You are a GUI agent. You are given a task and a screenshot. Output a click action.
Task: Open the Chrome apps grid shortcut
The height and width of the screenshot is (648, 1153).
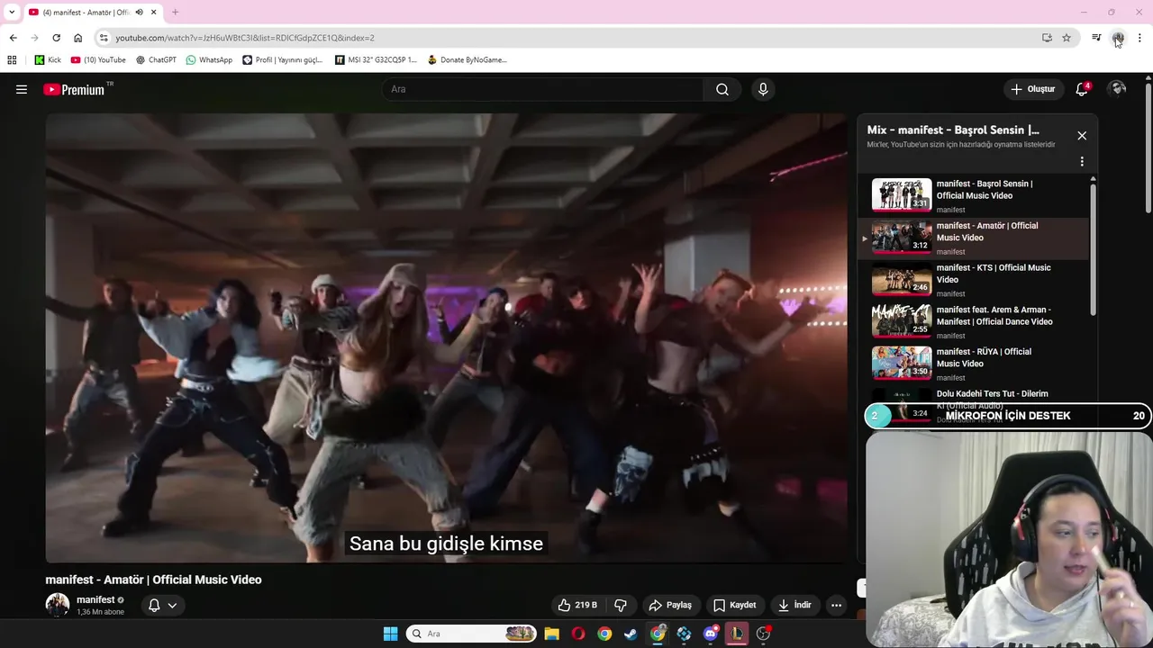[x=12, y=60]
